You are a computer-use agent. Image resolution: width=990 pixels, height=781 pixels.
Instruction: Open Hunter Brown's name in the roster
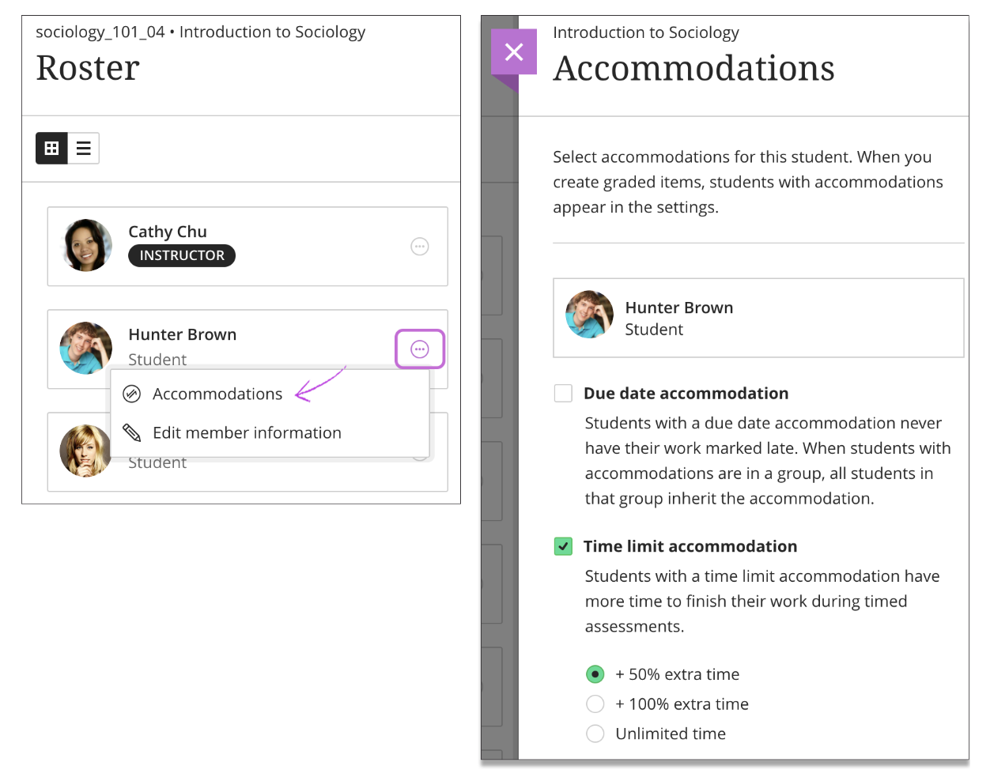pos(183,334)
